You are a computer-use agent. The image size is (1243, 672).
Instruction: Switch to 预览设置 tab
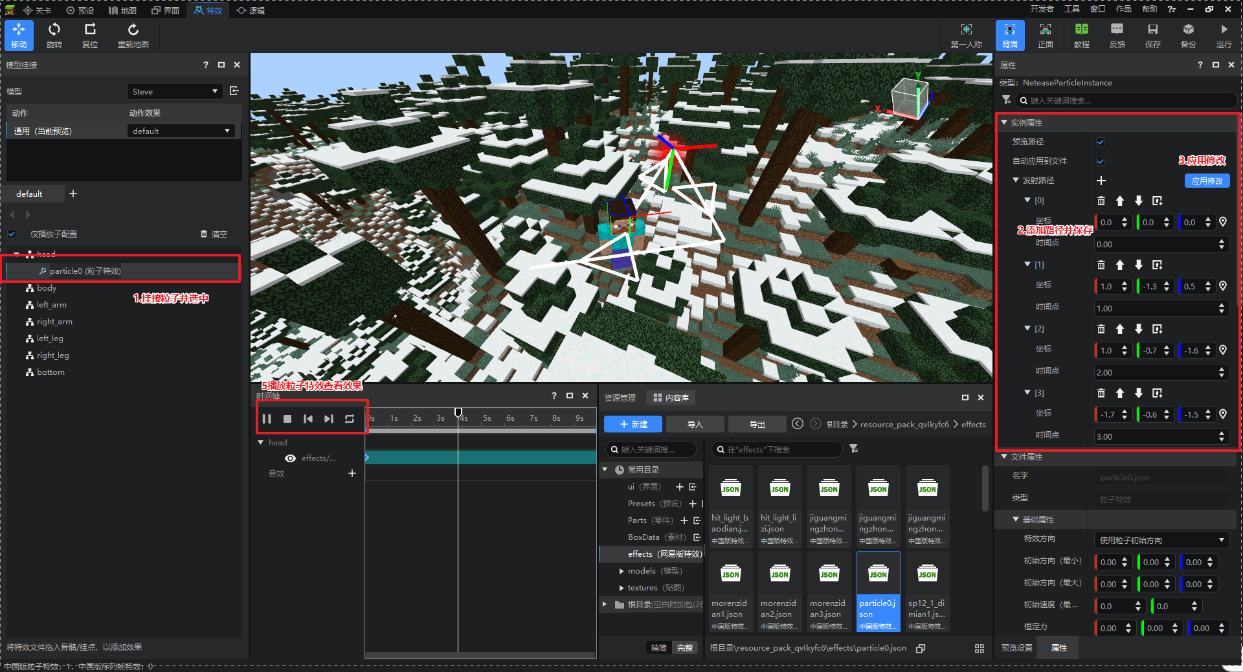[1017, 647]
